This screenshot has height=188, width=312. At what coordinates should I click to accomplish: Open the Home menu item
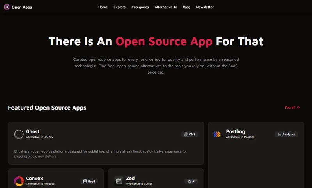click(x=103, y=7)
